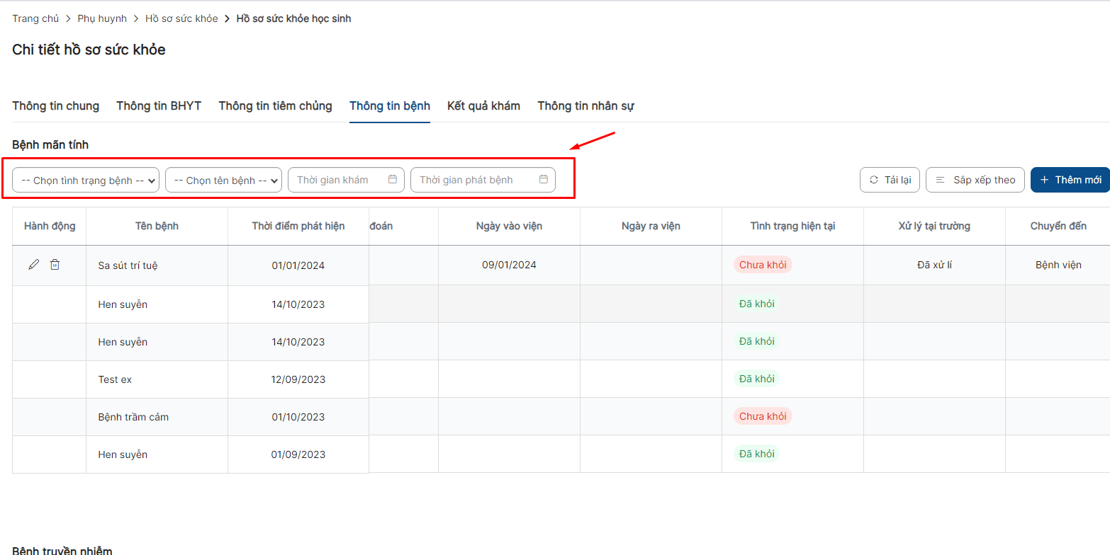Click the Sắp xếp theo button

975,180
